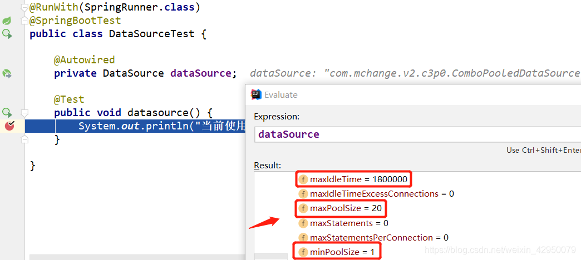The image size is (581, 260).
Task: Click the field icon next to maxStatements
Action: click(x=303, y=223)
